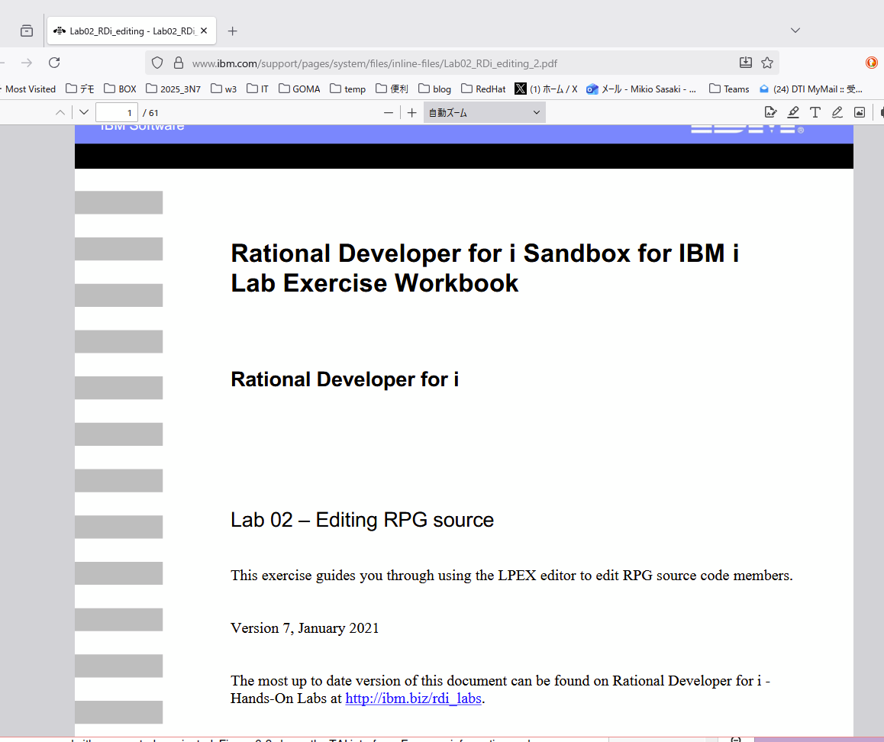This screenshot has height=742, width=884.
Task: Go to next PDF page
Action: [x=84, y=112]
